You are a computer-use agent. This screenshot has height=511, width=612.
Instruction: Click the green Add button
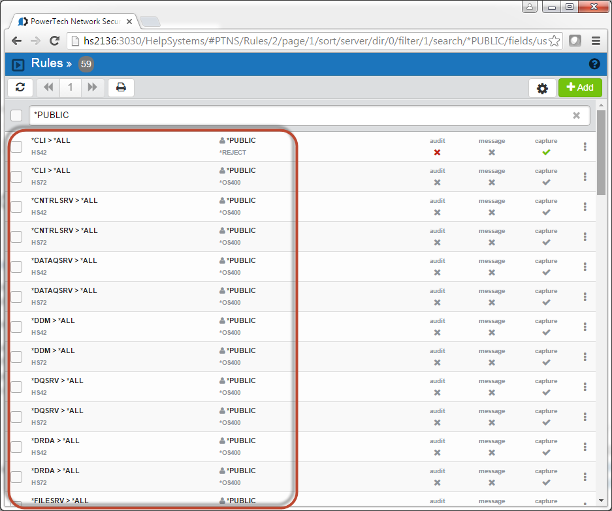[579, 87]
